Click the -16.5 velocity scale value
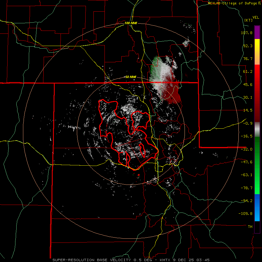 tap(247, 136)
